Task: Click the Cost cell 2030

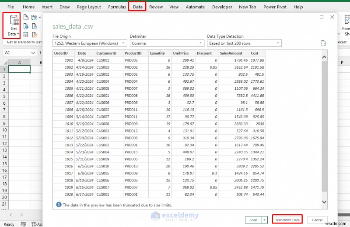Action: pyautogui.click(x=257, y=124)
